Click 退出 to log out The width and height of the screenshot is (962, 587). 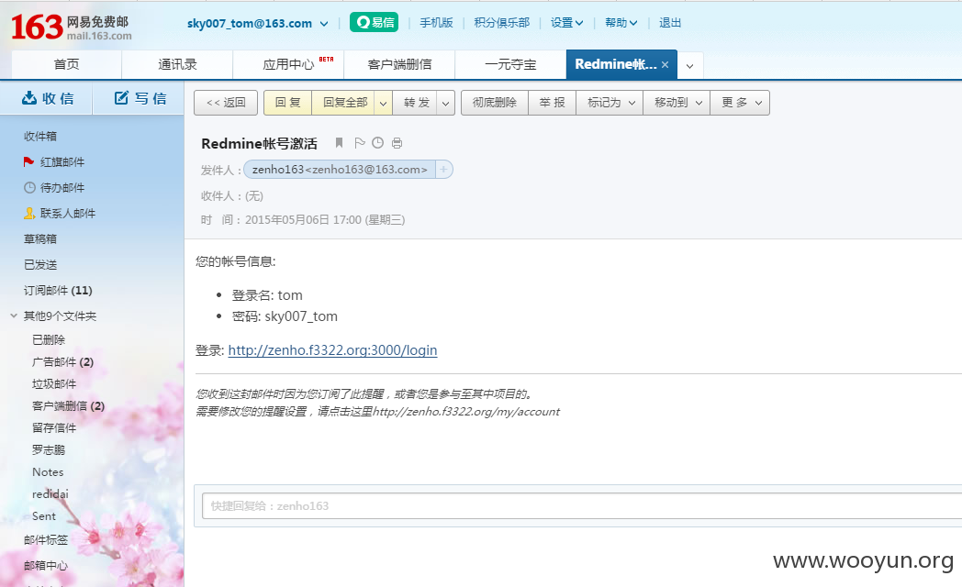pos(670,23)
